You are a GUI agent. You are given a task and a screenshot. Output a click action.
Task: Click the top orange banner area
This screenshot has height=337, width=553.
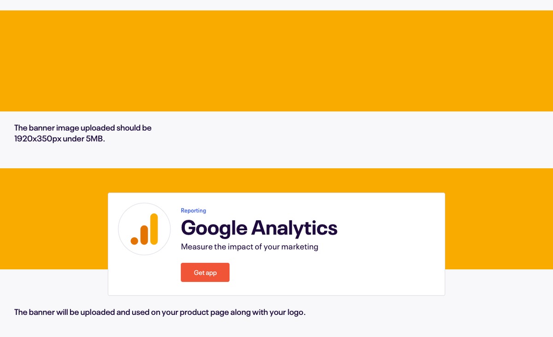point(276,60)
